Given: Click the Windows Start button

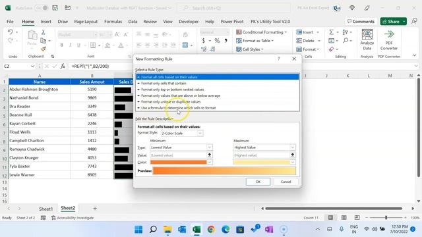Looking at the screenshot, I should (x=138, y=229).
